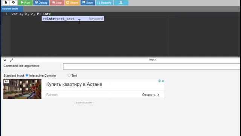Click the download code icon
The image size is (241, 136).
click(121, 3)
